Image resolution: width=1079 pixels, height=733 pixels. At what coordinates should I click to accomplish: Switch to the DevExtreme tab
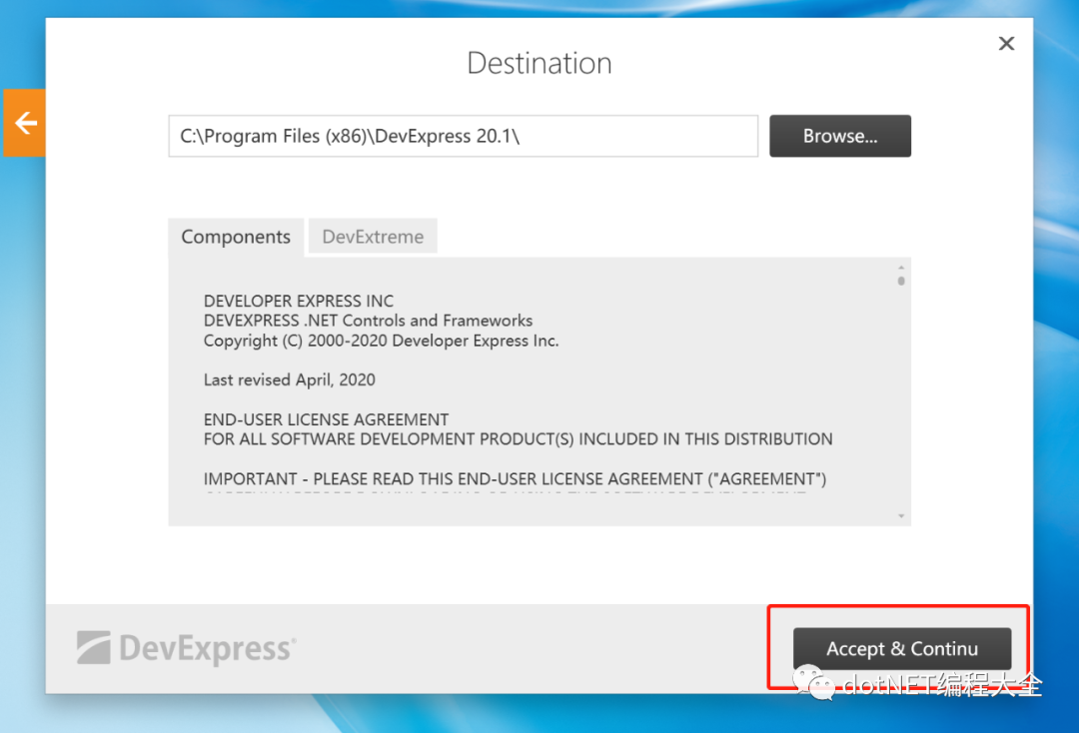372,237
